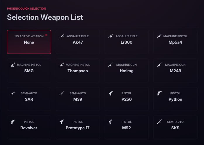Click the Python pistol icon

click(159, 93)
